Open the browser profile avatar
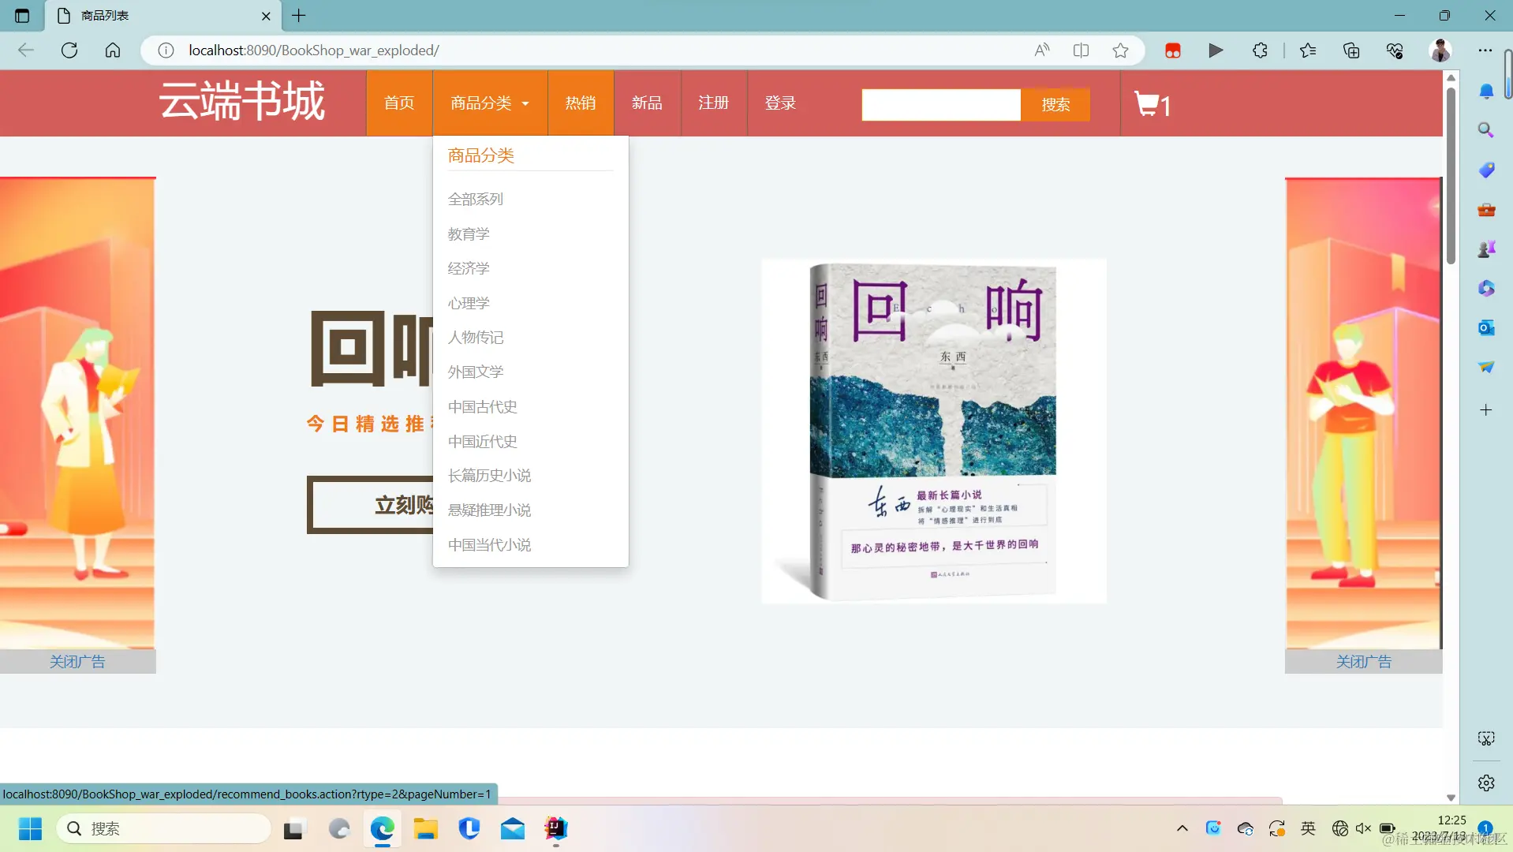This screenshot has width=1513, height=852. 1440,50
